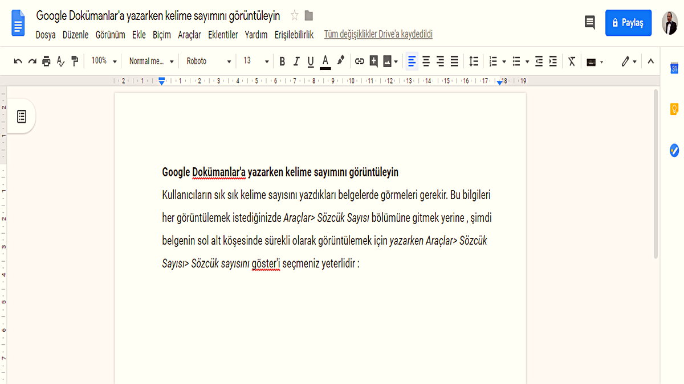Viewport: 684px width, 384px height.
Task: Toggle bold formatting
Action: pyautogui.click(x=282, y=61)
